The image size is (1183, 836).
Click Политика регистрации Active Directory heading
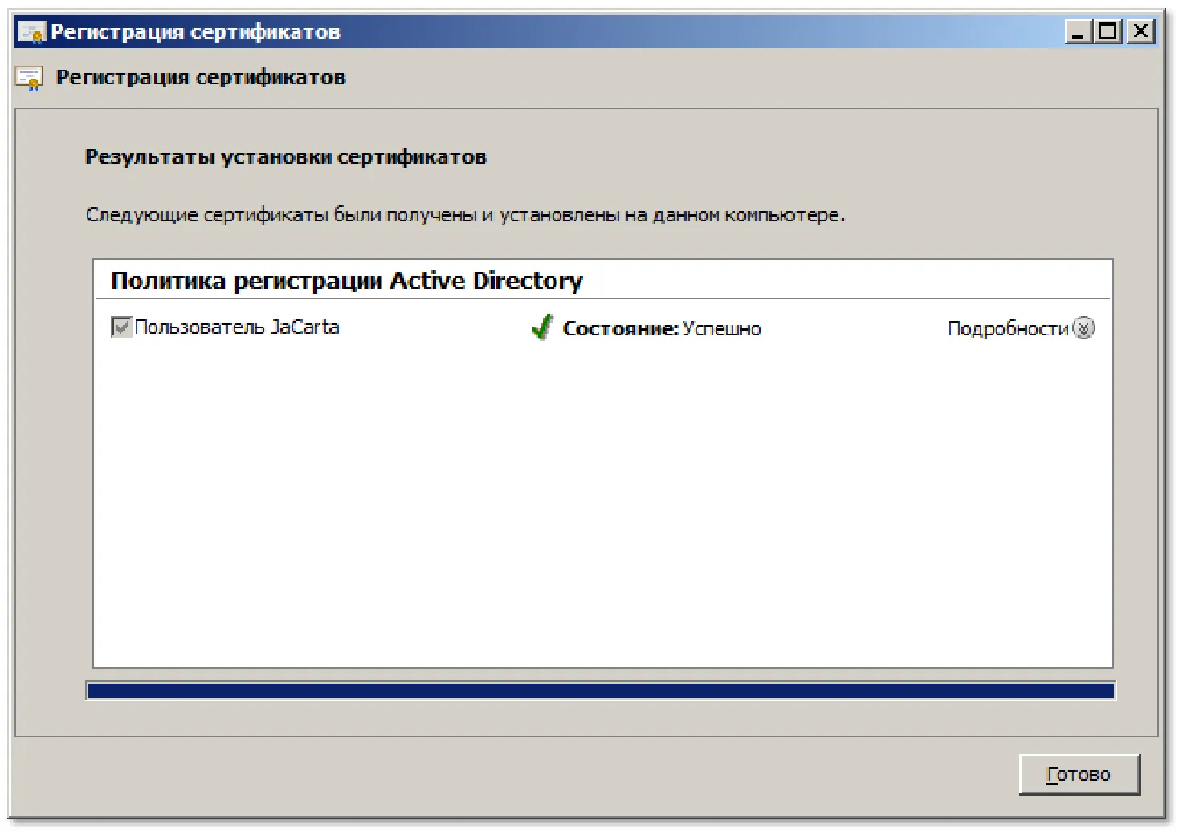pos(347,281)
